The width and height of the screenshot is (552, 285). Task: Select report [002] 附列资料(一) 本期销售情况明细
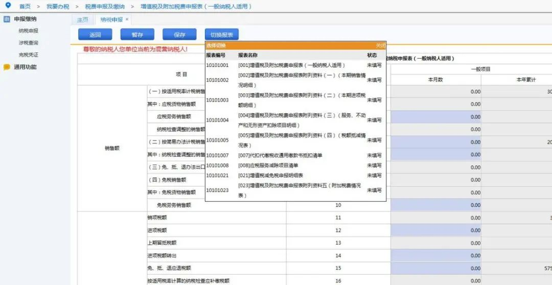click(302, 80)
